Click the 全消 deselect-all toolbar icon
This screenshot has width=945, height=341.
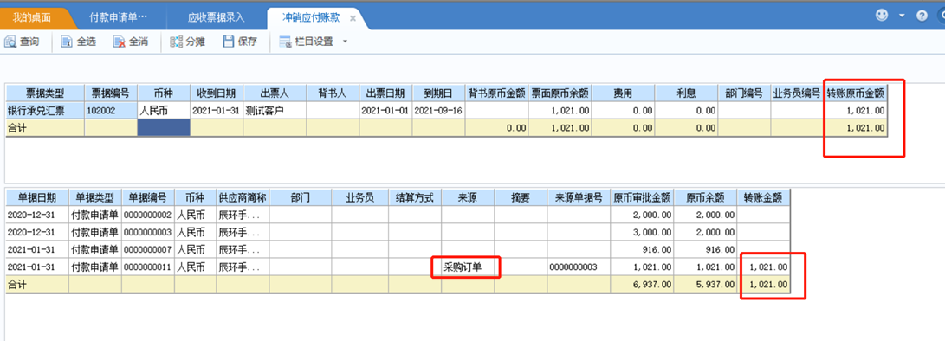pyautogui.click(x=120, y=42)
